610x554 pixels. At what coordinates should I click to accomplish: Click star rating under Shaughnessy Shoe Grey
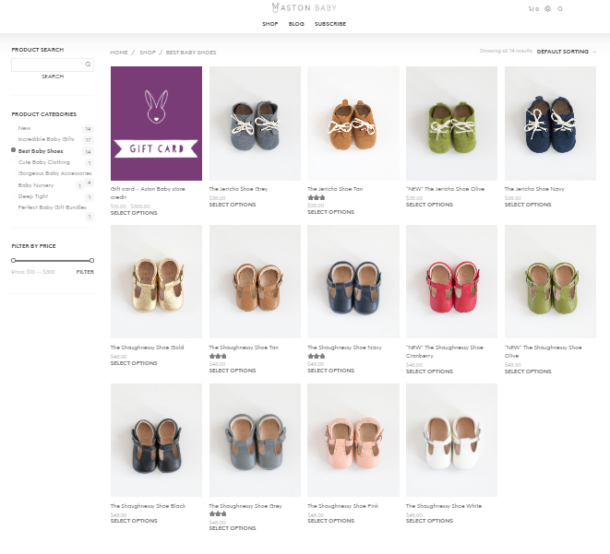pos(218,513)
